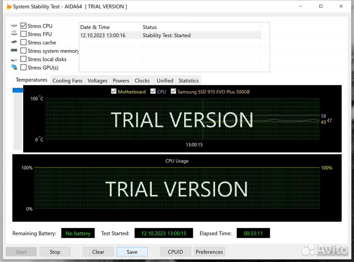The height and width of the screenshot is (262, 354).
Task: Open the Clocks tab
Action: 142,81
